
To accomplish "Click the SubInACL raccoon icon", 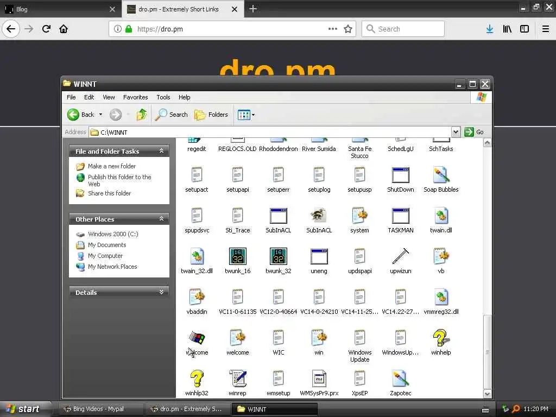I will 319,216.
